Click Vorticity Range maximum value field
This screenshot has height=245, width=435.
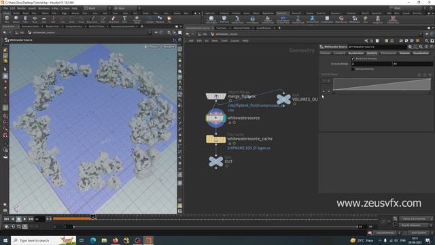pos(413,64)
